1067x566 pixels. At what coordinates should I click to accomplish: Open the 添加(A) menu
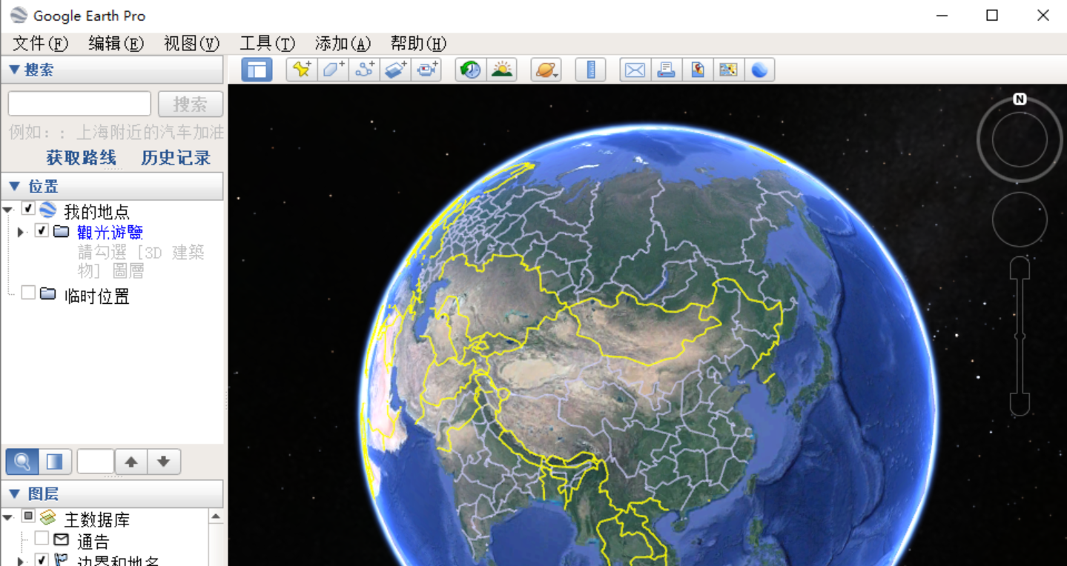(x=343, y=44)
